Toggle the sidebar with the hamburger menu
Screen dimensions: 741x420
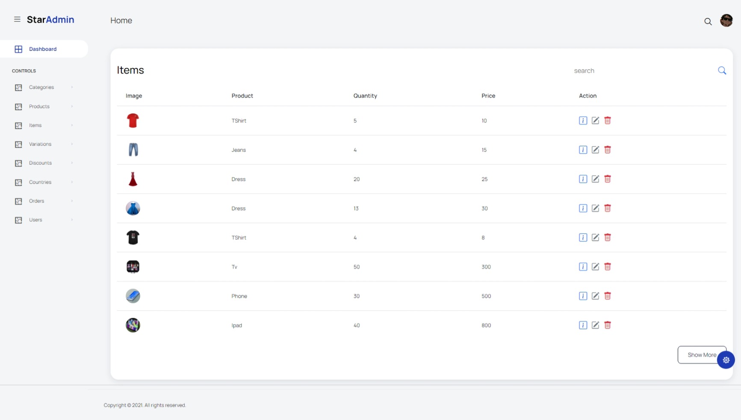tap(17, 19)
